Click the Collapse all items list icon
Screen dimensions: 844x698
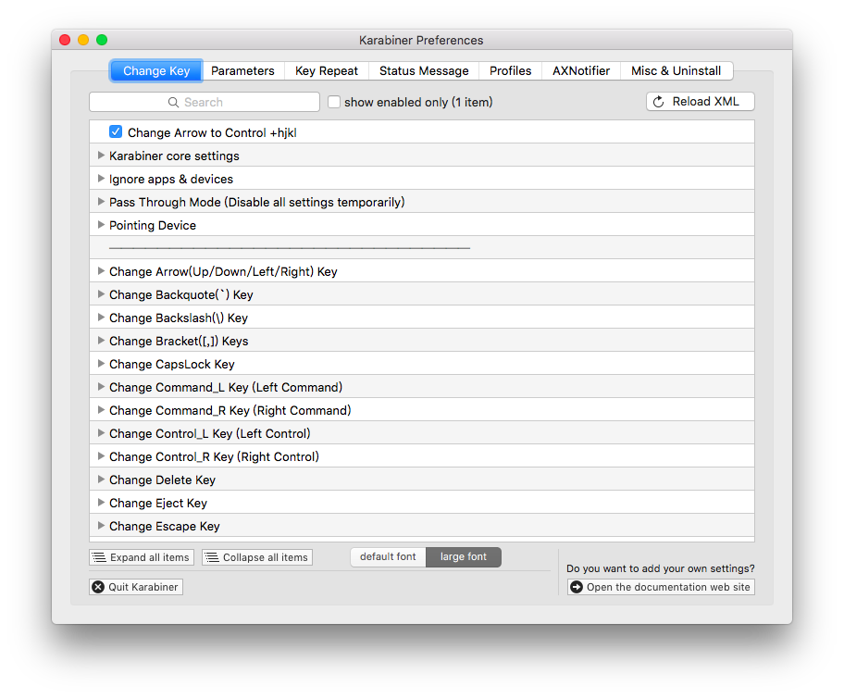(x=212, y=557)
